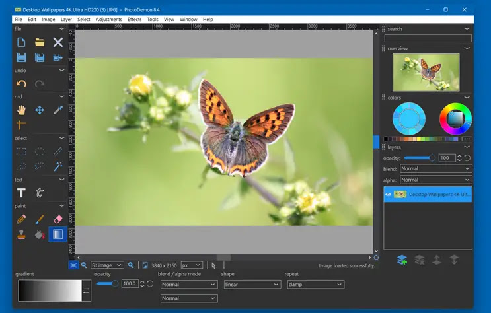Activate the Rectangular selection tool
The image size is (491, 313).
pos(21,151)
